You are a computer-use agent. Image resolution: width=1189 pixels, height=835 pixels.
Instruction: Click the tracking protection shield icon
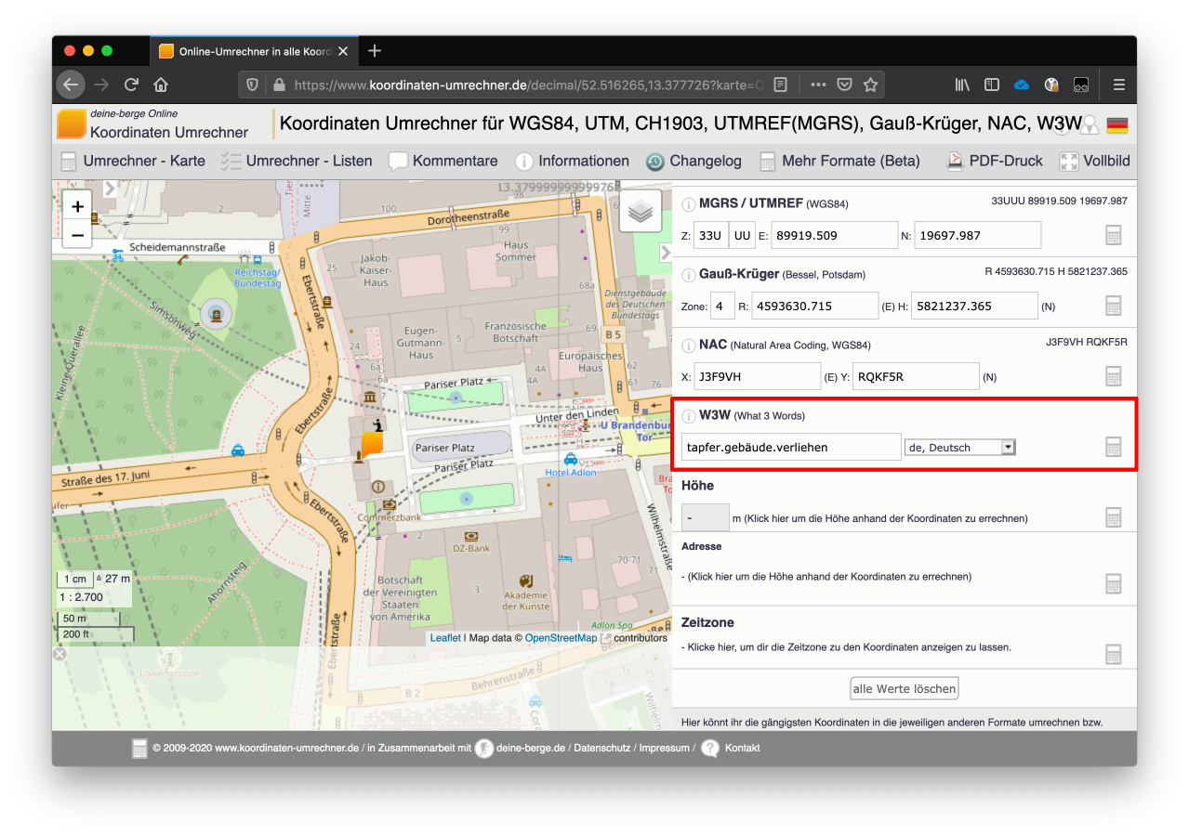252,85
